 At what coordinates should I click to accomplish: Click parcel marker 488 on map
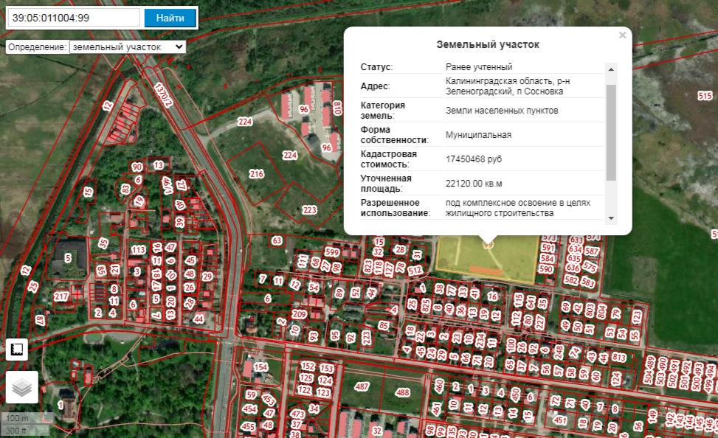[402, 393]
